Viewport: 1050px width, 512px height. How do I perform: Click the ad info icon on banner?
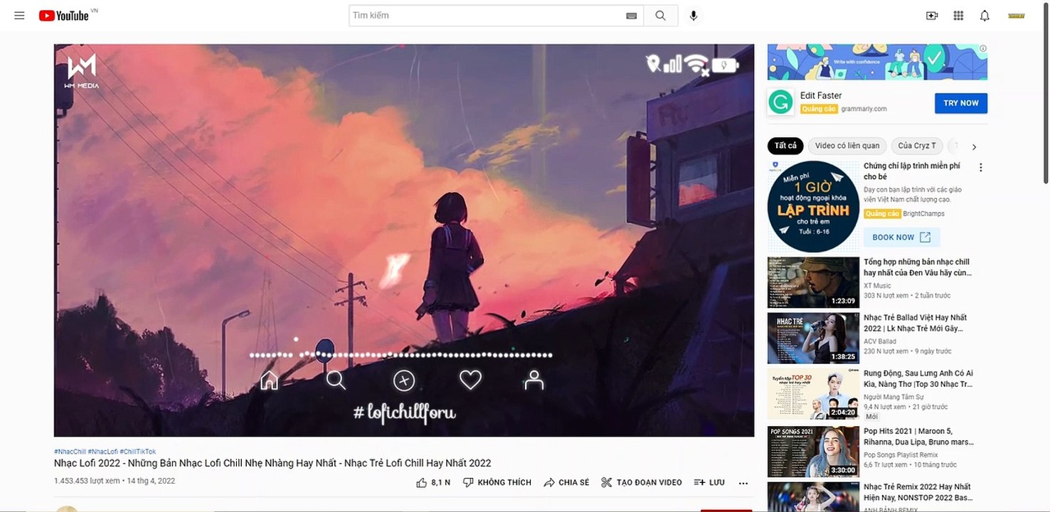(983, 49)
